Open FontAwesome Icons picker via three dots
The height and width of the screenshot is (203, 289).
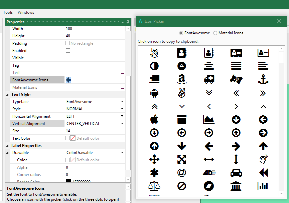[122, 80]
